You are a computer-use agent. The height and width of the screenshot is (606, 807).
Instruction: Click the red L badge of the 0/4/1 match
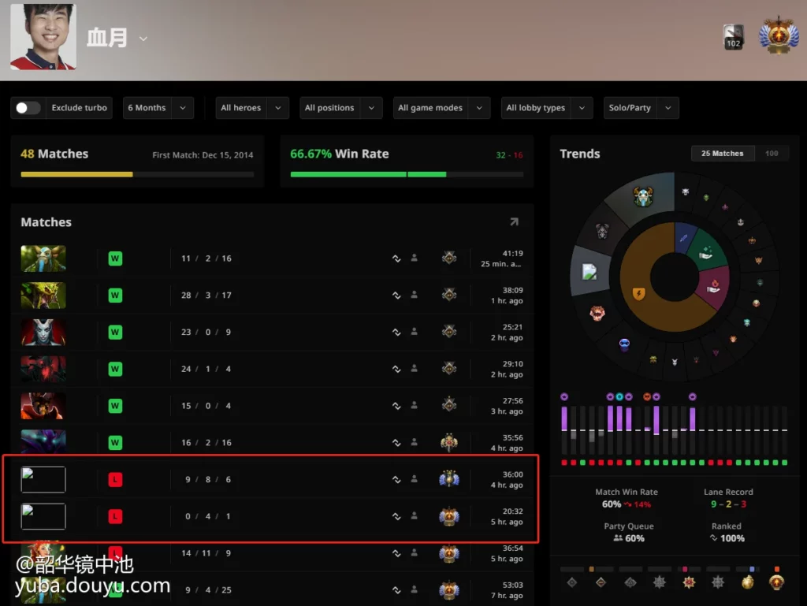[115, 516]
